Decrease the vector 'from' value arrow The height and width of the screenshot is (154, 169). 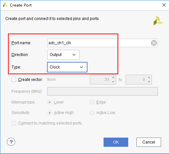point(113,82)
